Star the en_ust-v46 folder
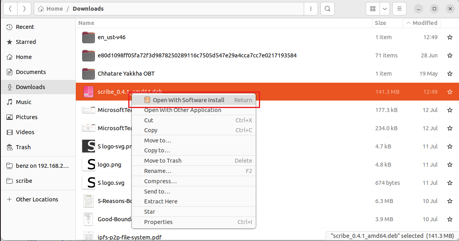459x241 pixels. tap(449, 37)
